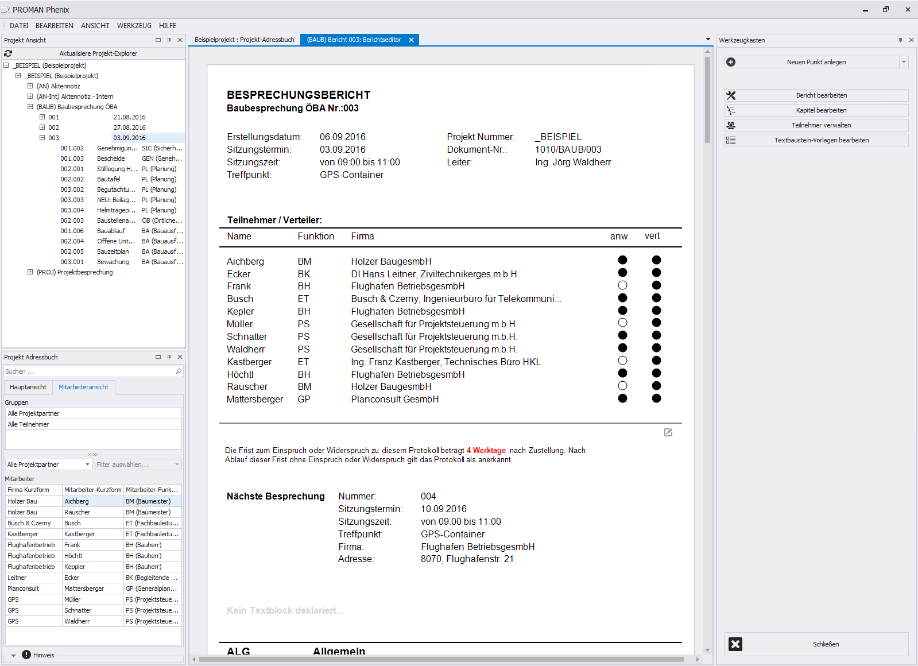Open the document tab list dropdown arrow
Image resolution: width=918 pixels, height=666 pixels.
coord(708,40)
